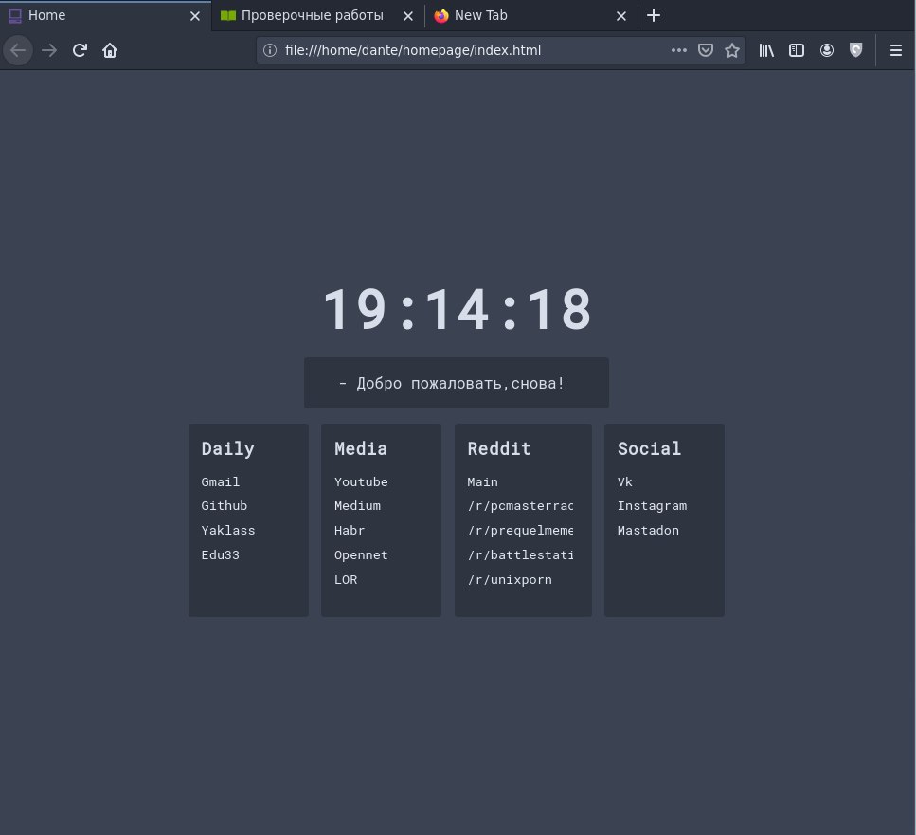Reload the current page
The image size is (916, 835).
click(x=80, y=50)
